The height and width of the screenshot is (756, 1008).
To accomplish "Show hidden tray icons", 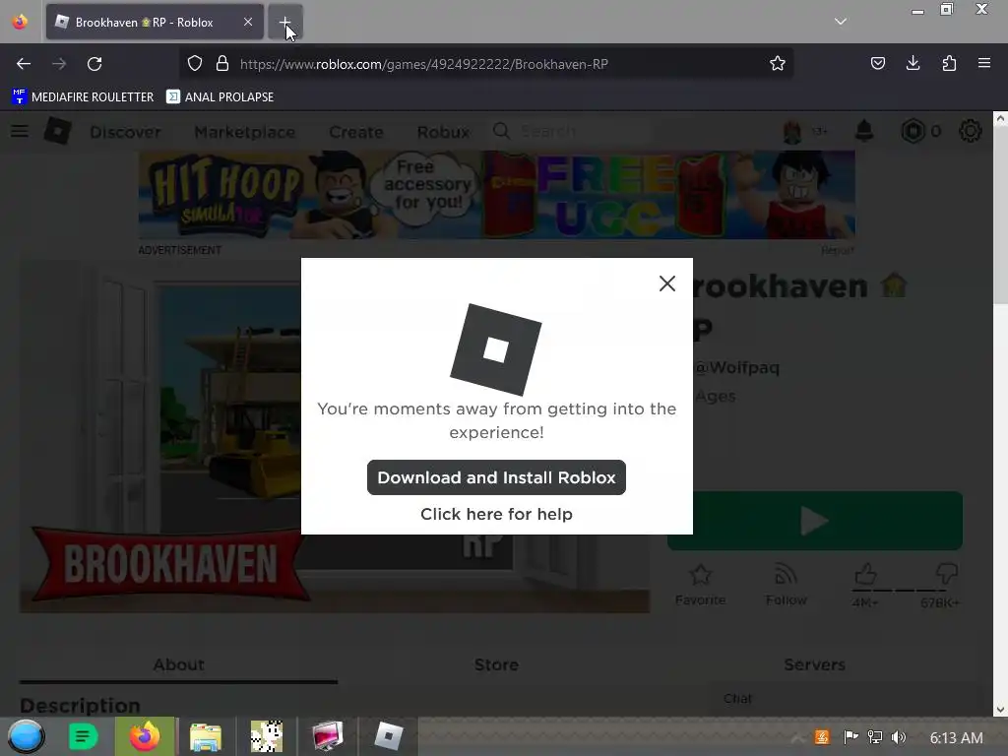I will click(x=795, y=738).
